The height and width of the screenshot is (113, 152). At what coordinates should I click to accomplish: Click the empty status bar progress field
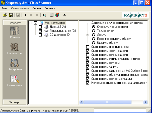click(x=120, y=110)
